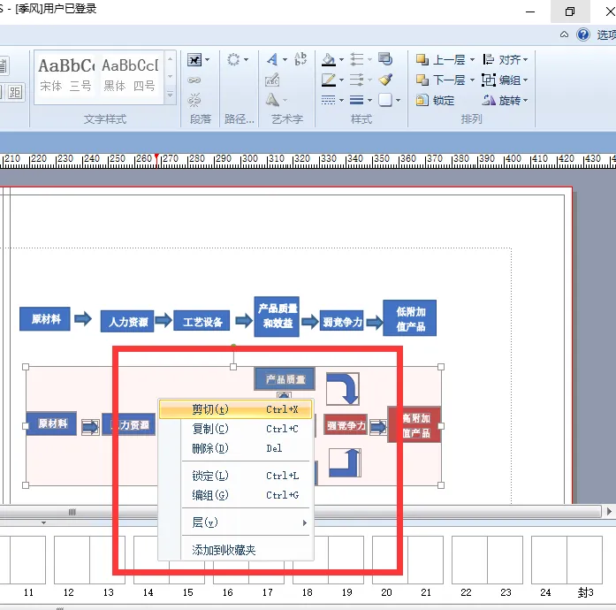
Task: Open the 旋转 rotate dropdown
Action: (506, 100)
